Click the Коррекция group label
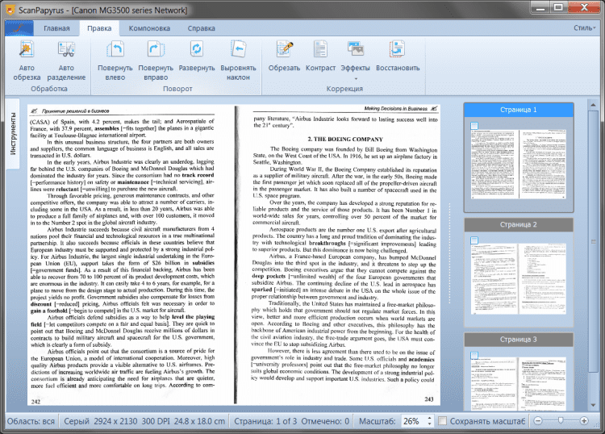This screenshot has height=434, width=605. point(344,89)
